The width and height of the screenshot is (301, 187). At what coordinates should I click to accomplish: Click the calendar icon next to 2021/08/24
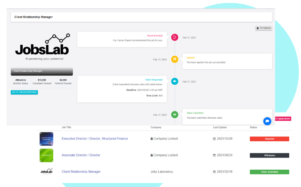tap(215, 155)
